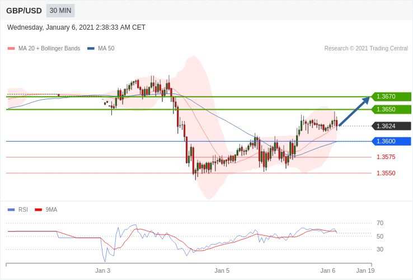The image size is (413, 280).
Task: Click the MA 20 + Bollinger Bands legend swatch
Action: [x=11, y=49]
